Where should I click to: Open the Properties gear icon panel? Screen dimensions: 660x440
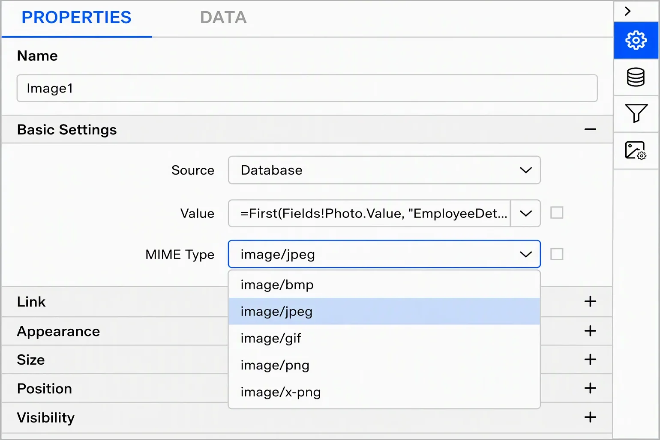(x=636, y=40)
